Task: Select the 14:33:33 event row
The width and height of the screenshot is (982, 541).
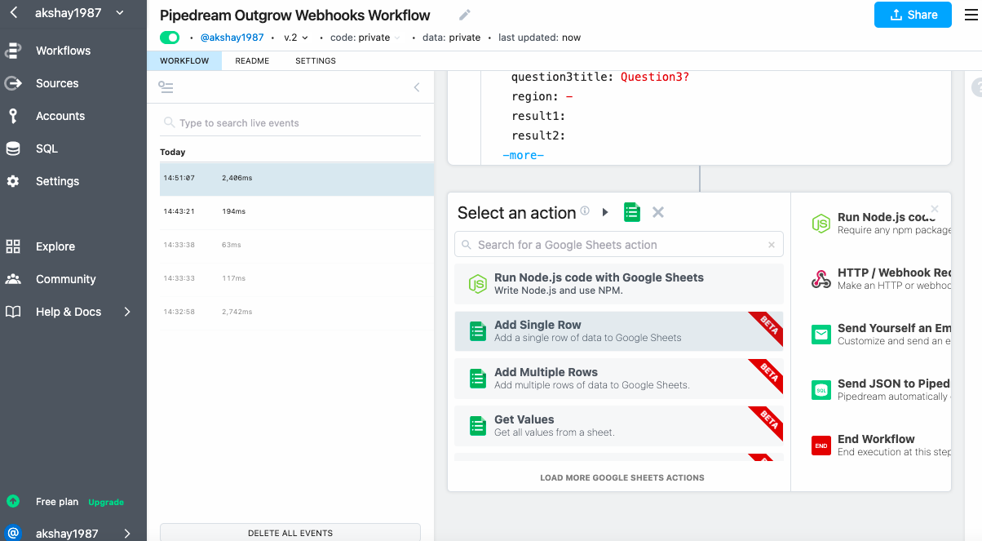Action: point(297,278)
